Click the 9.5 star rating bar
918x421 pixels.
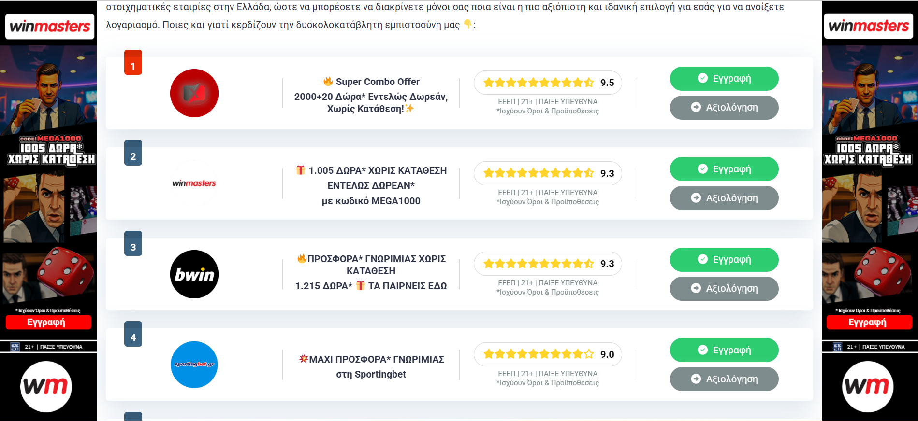[x=548, y=83]
